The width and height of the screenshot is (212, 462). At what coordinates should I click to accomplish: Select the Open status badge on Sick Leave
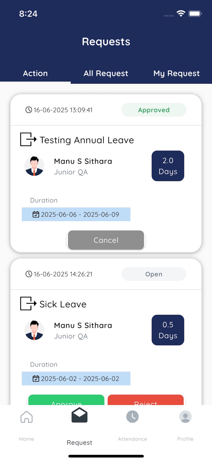click(x=154, y=274)
